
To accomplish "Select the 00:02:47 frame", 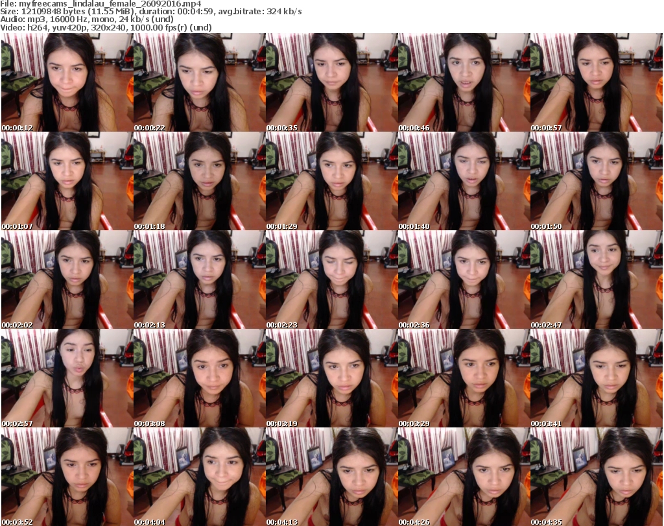I will [595, 280].
